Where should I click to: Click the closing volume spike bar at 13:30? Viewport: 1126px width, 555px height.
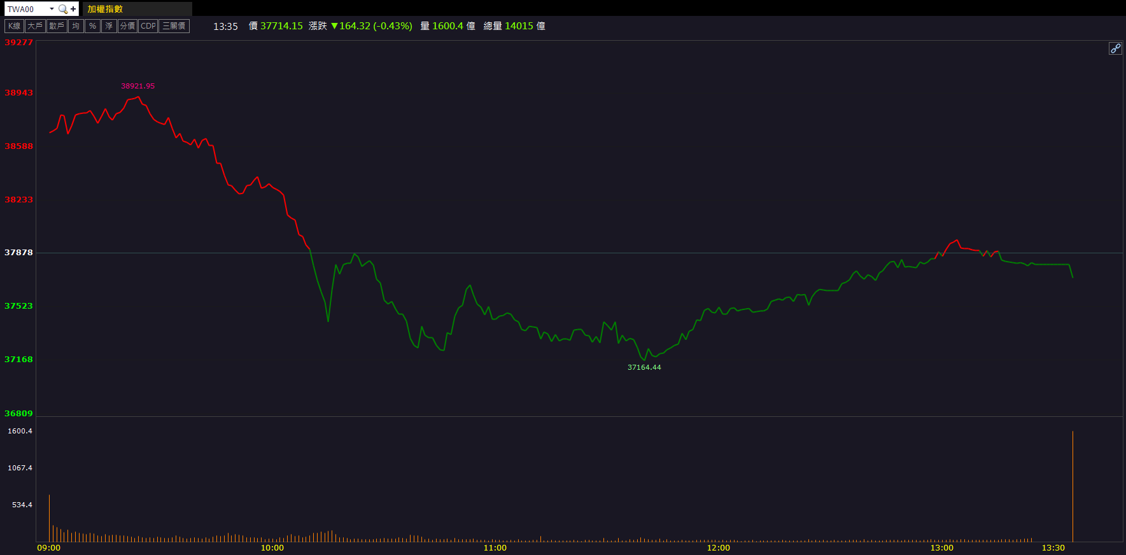[1073, 486]
